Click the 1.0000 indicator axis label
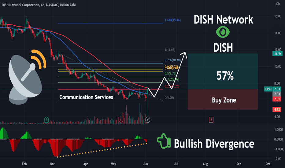This screenshot has width=285, height=168. [x=279, y=130]
